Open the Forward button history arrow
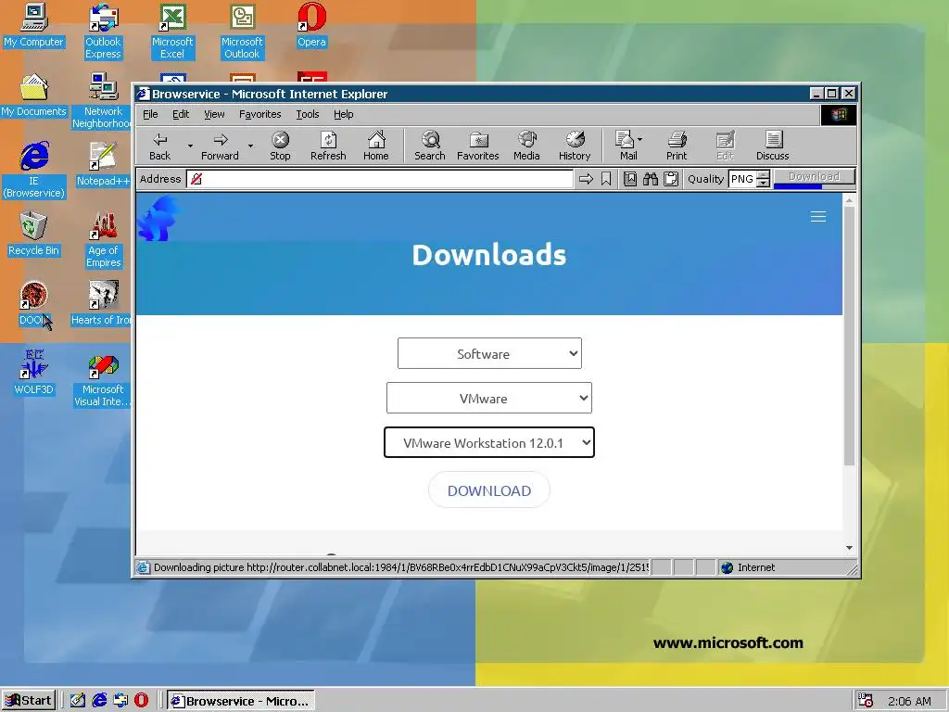 [x=250, y=146]
